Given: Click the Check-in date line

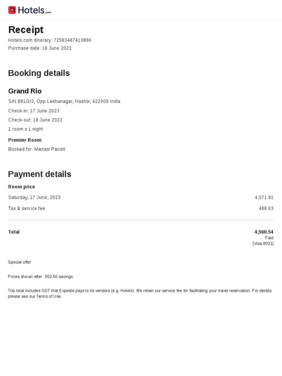Looking at the screenshot, I should coord(34,111).
